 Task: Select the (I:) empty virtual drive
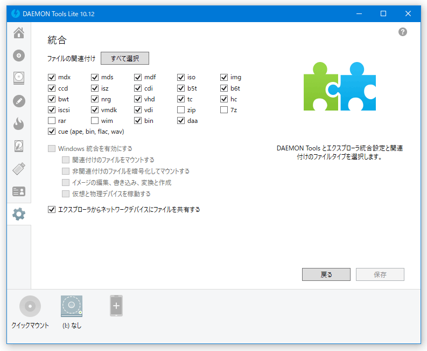(x=72, y=306)
